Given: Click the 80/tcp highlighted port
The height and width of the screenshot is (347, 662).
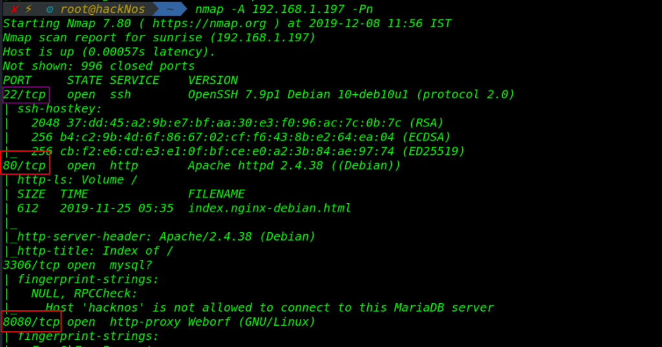Looking at the screenshot, I should 25,165.
